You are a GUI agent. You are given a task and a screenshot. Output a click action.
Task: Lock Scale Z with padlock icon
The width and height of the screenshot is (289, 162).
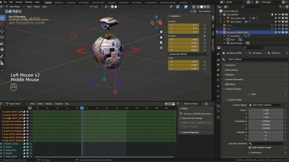coord(205,69)
